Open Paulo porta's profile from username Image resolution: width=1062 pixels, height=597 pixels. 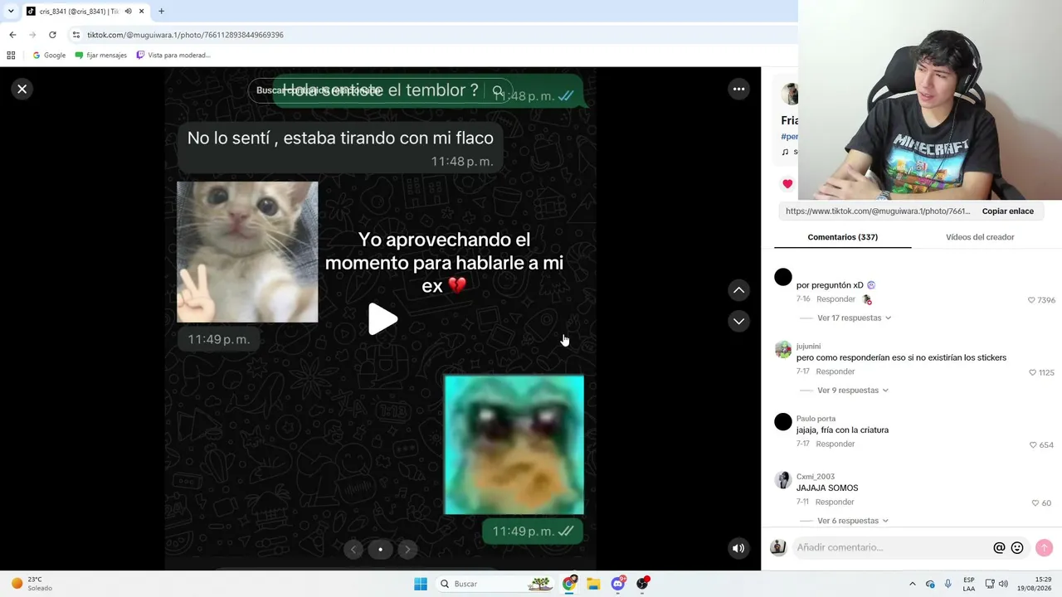(816, 419)
